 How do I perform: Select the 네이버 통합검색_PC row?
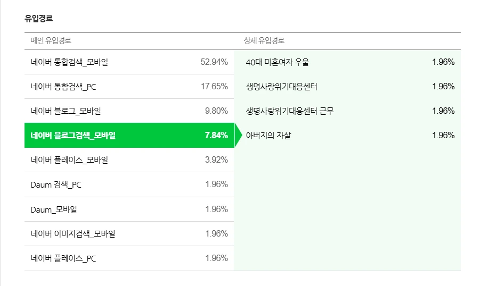click(x=129, y=87)
